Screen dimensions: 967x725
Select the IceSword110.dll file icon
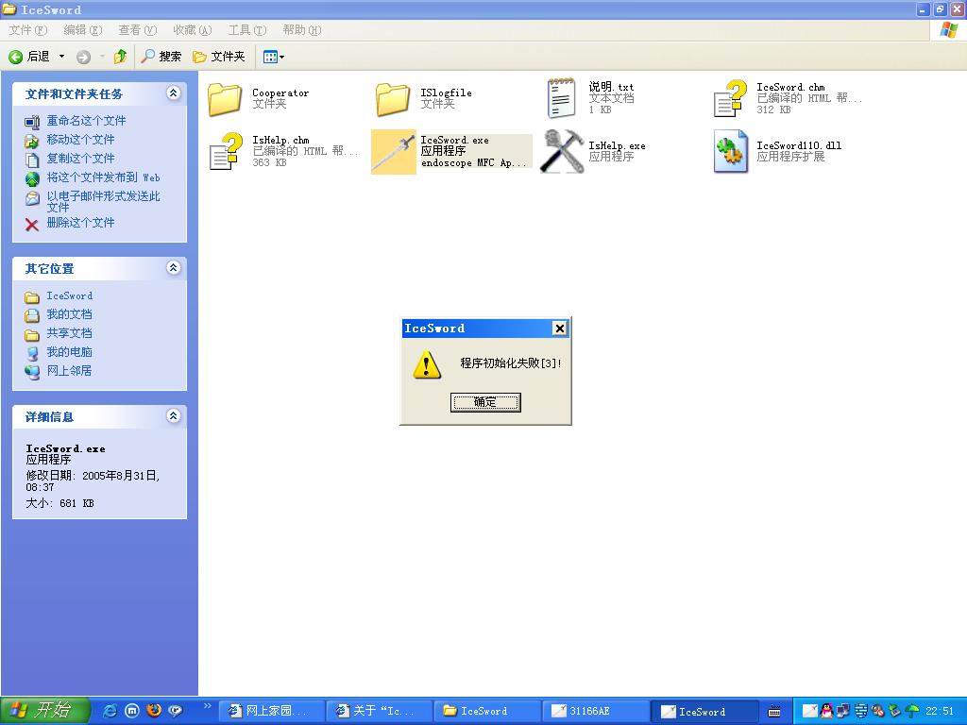pyautogui.click(x=731, y=151)
